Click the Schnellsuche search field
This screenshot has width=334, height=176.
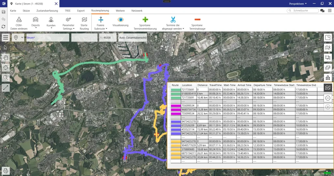coord(303,11)
